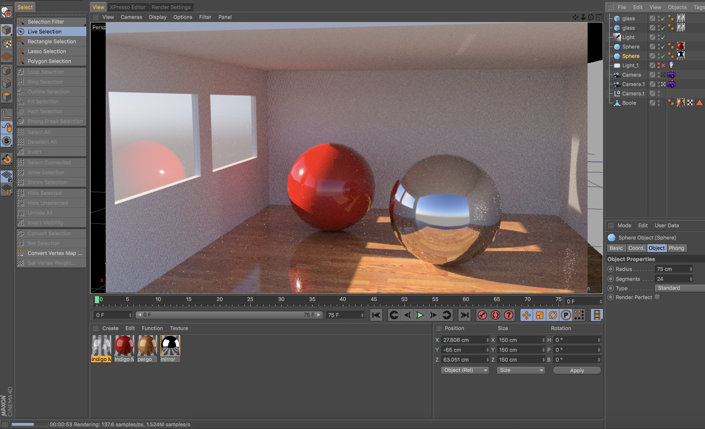Viewport: 705px width, 429px height.
Task: Toggle the green checkmark for Light object
Action: (663, 38)
